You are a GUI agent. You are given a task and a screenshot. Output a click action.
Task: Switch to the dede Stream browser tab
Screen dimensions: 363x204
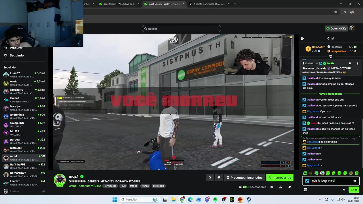point(119,4)
